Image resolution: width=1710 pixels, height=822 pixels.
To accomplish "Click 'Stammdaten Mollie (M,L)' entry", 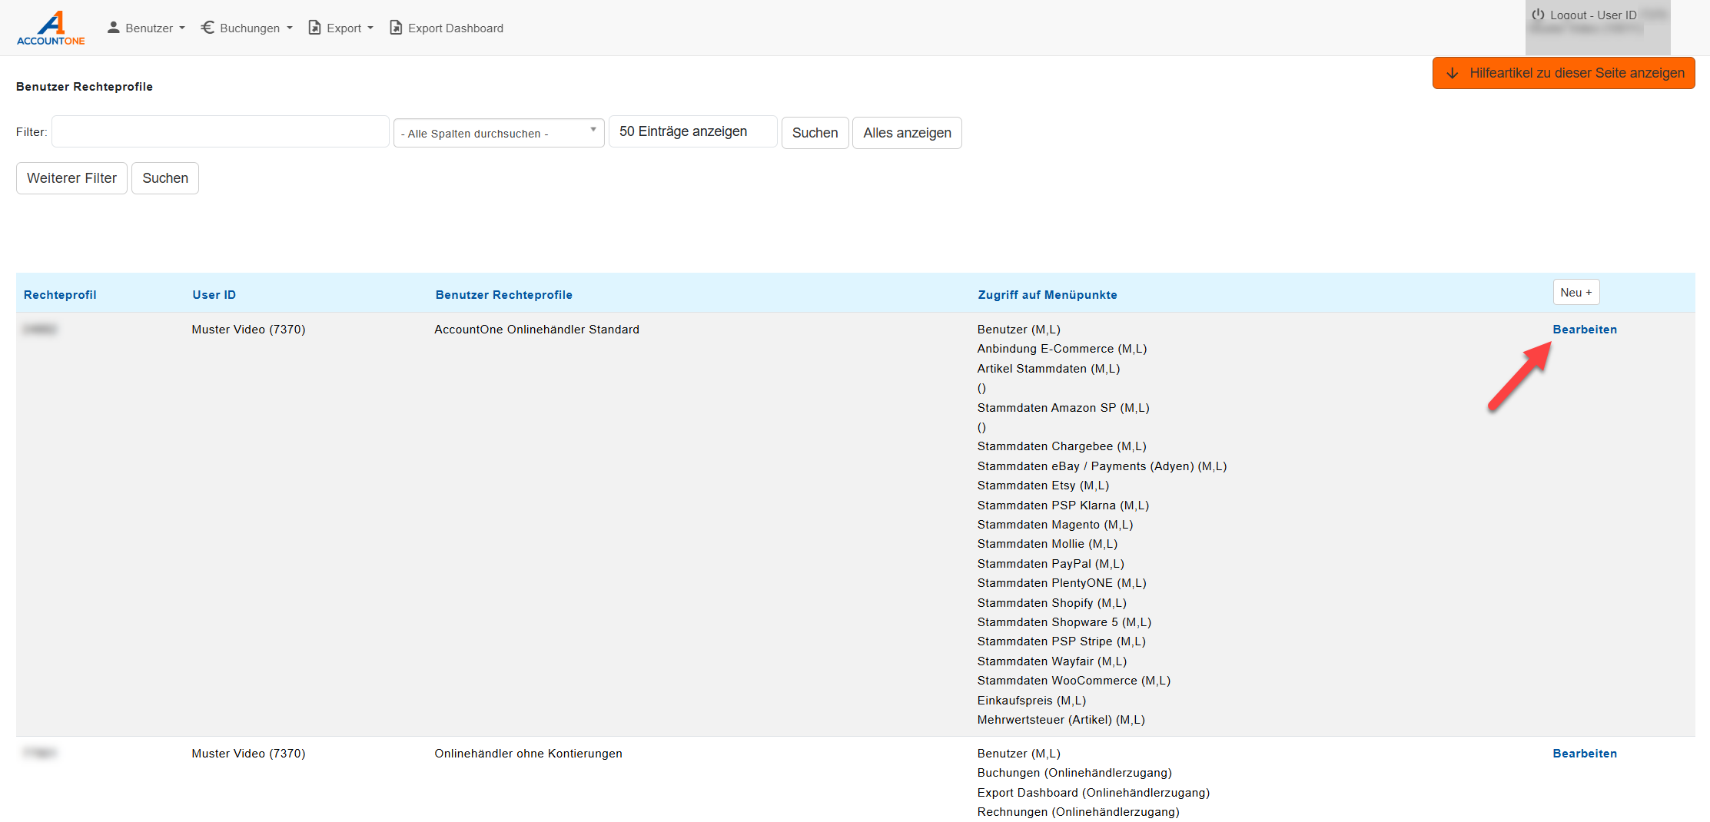I will [x=1048, y=544].
